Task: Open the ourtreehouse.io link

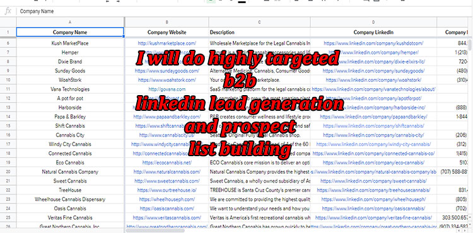Action: [x=167, y=190]
